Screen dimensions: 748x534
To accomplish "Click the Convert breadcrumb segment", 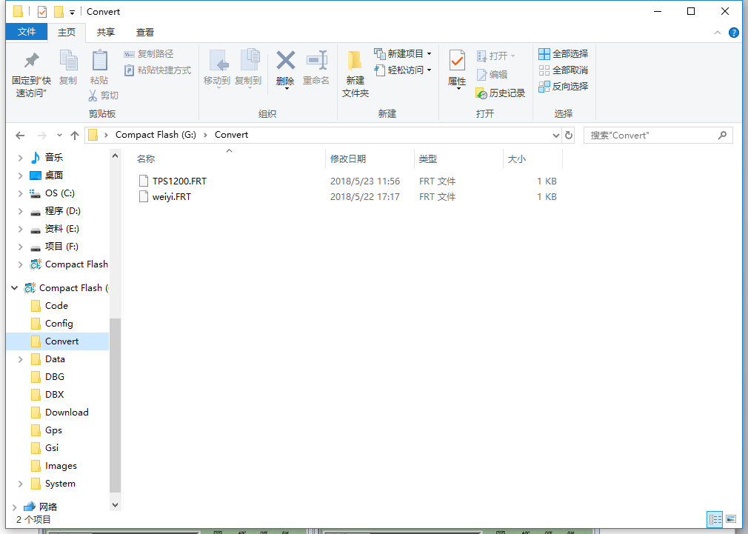I will pyautogui.click(x=231, y=135).
